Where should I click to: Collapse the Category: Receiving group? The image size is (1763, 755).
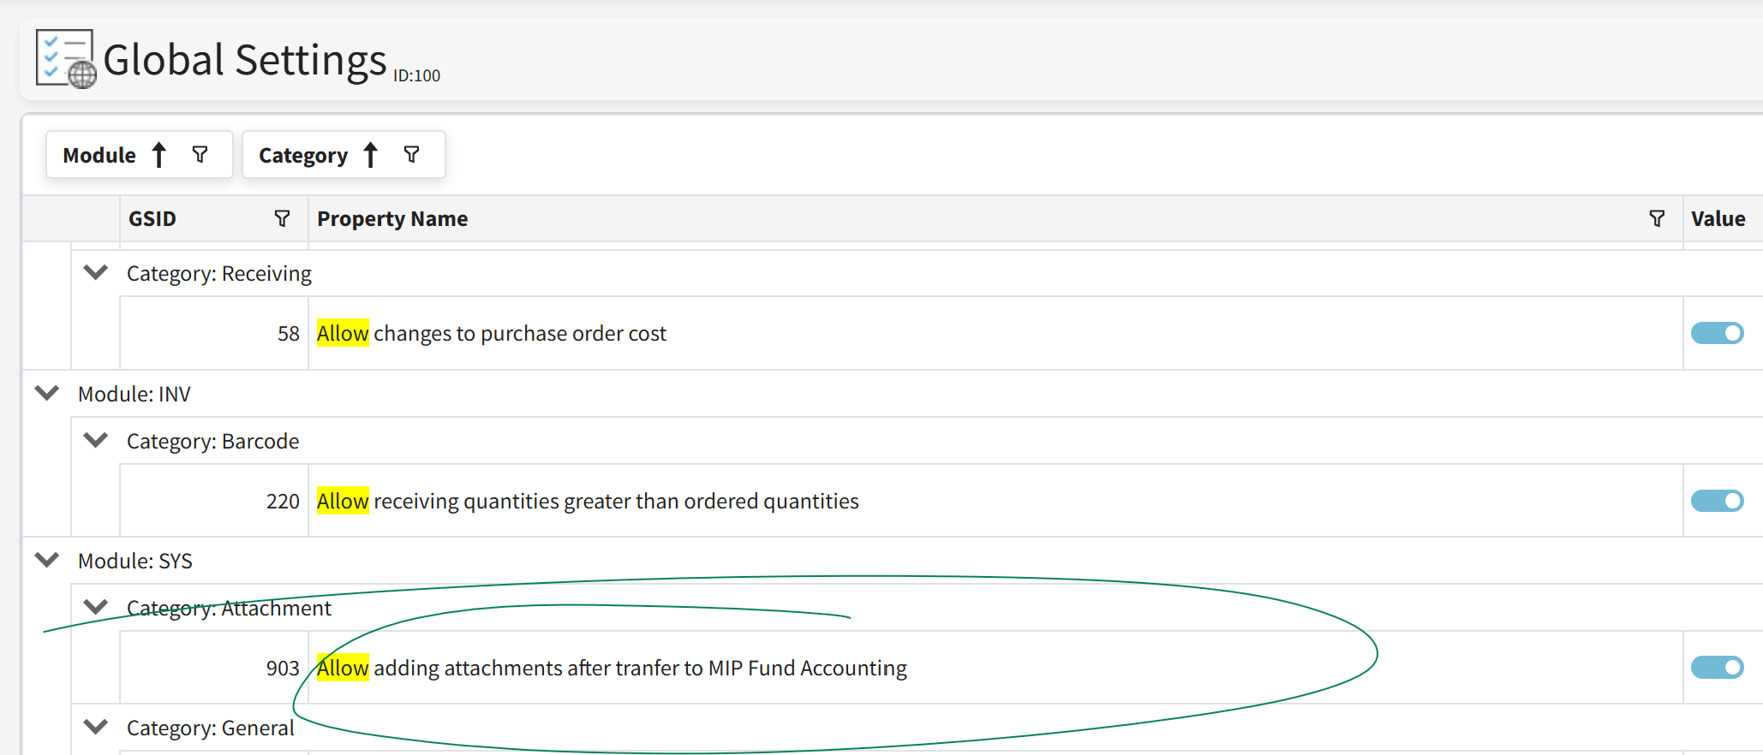click(96, 273)
